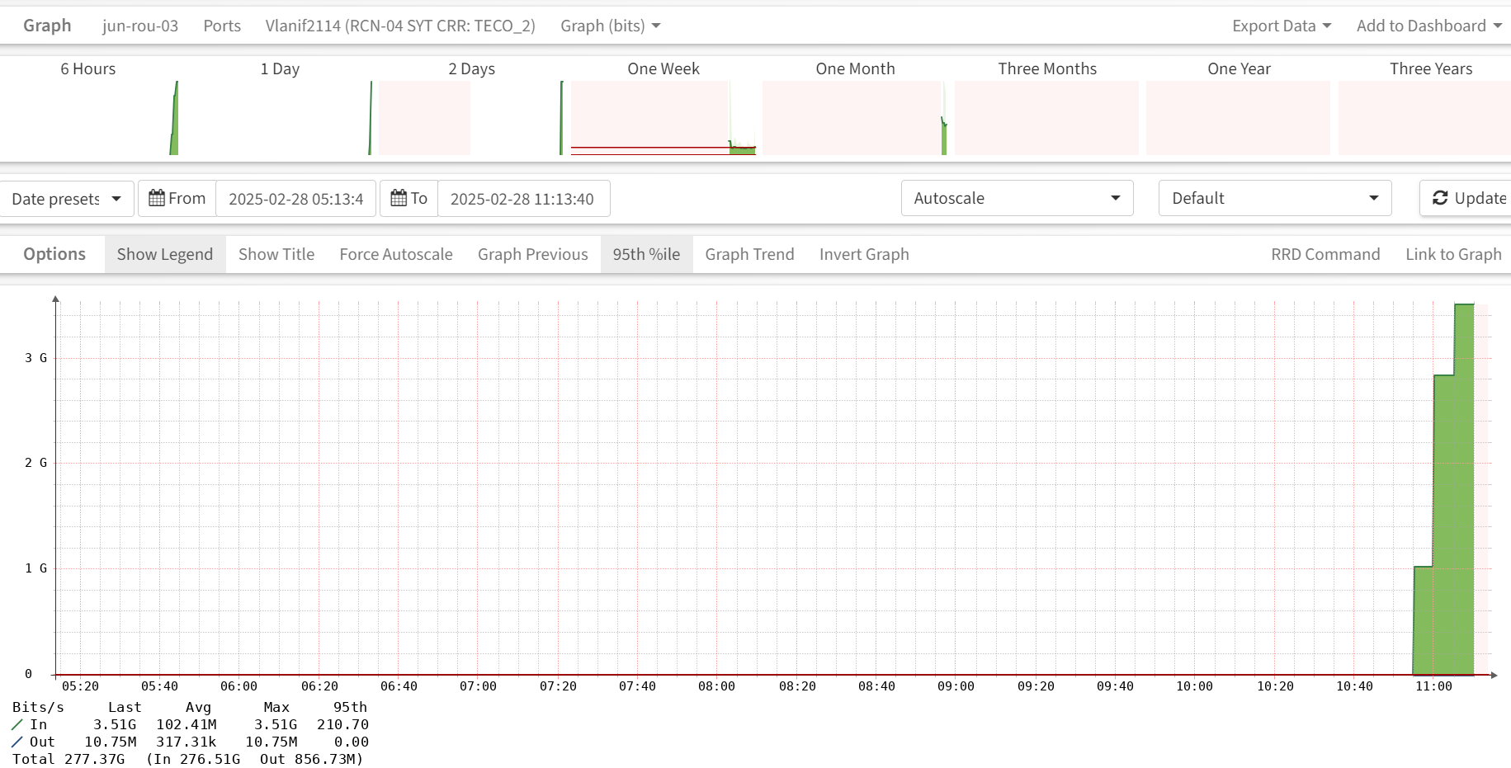
Task: Open the jun-rou-03 device link
Action: (140, 26)
